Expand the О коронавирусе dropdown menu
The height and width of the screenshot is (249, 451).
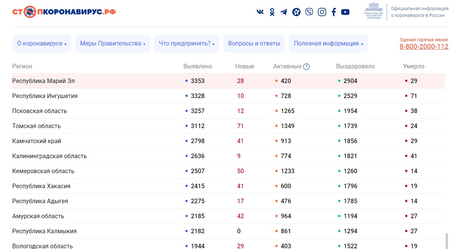tap(42, 44)
